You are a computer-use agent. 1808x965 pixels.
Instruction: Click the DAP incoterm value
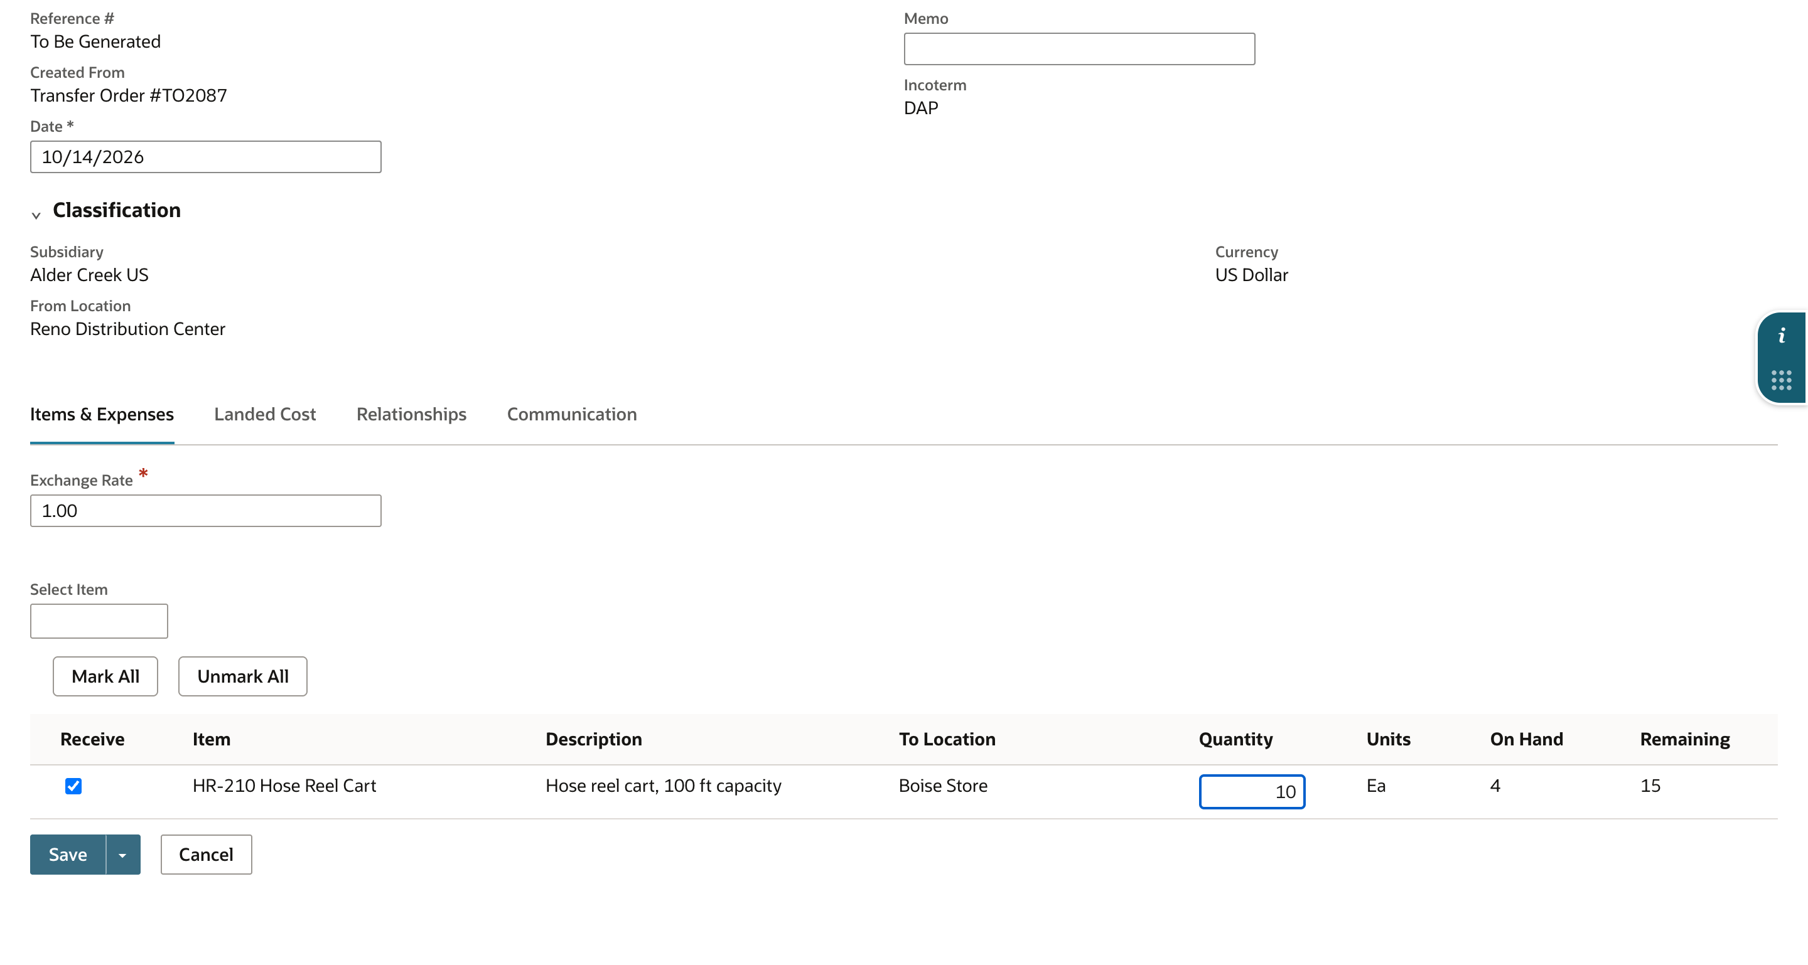click(921, 108)
